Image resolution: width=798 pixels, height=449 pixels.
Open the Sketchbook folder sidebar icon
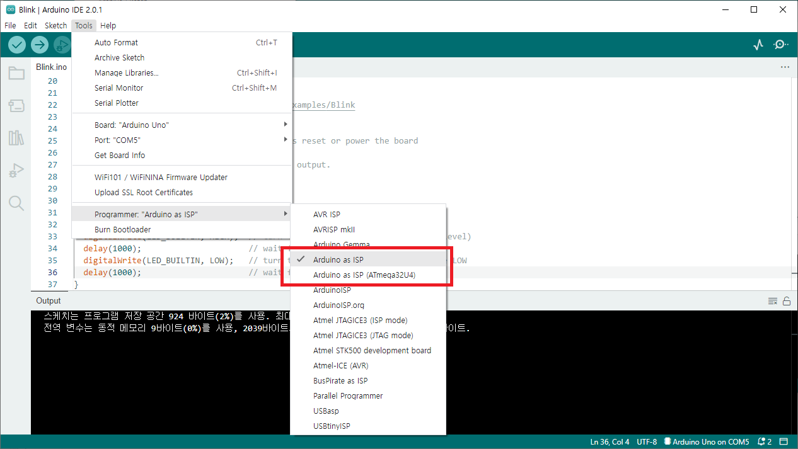[16, 73]
